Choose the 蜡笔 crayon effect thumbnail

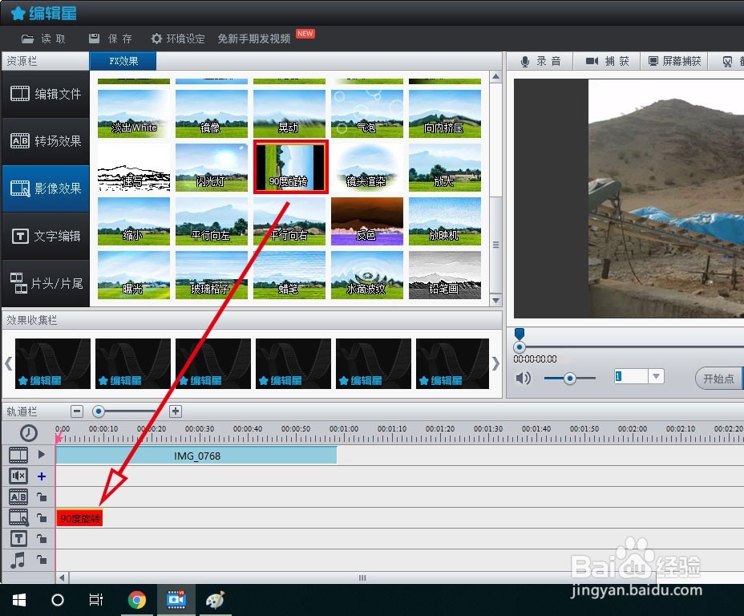click(289, 275)
